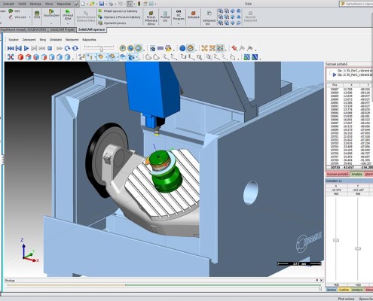Switch to the Analýza panel tab

(356, 174)
